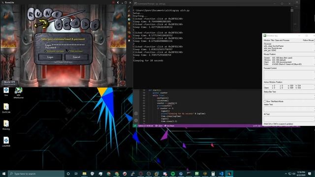Image resolution: width=315 pixels, height=177 pixels.
Task: Click Visible Text box in Window Spy
Action: (x=289, y=109)
